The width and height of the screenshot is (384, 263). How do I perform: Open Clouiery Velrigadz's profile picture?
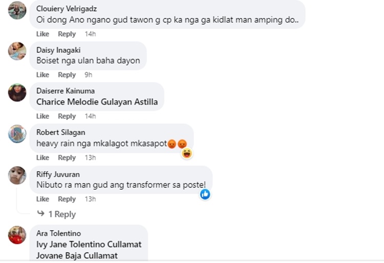(17, 10)
